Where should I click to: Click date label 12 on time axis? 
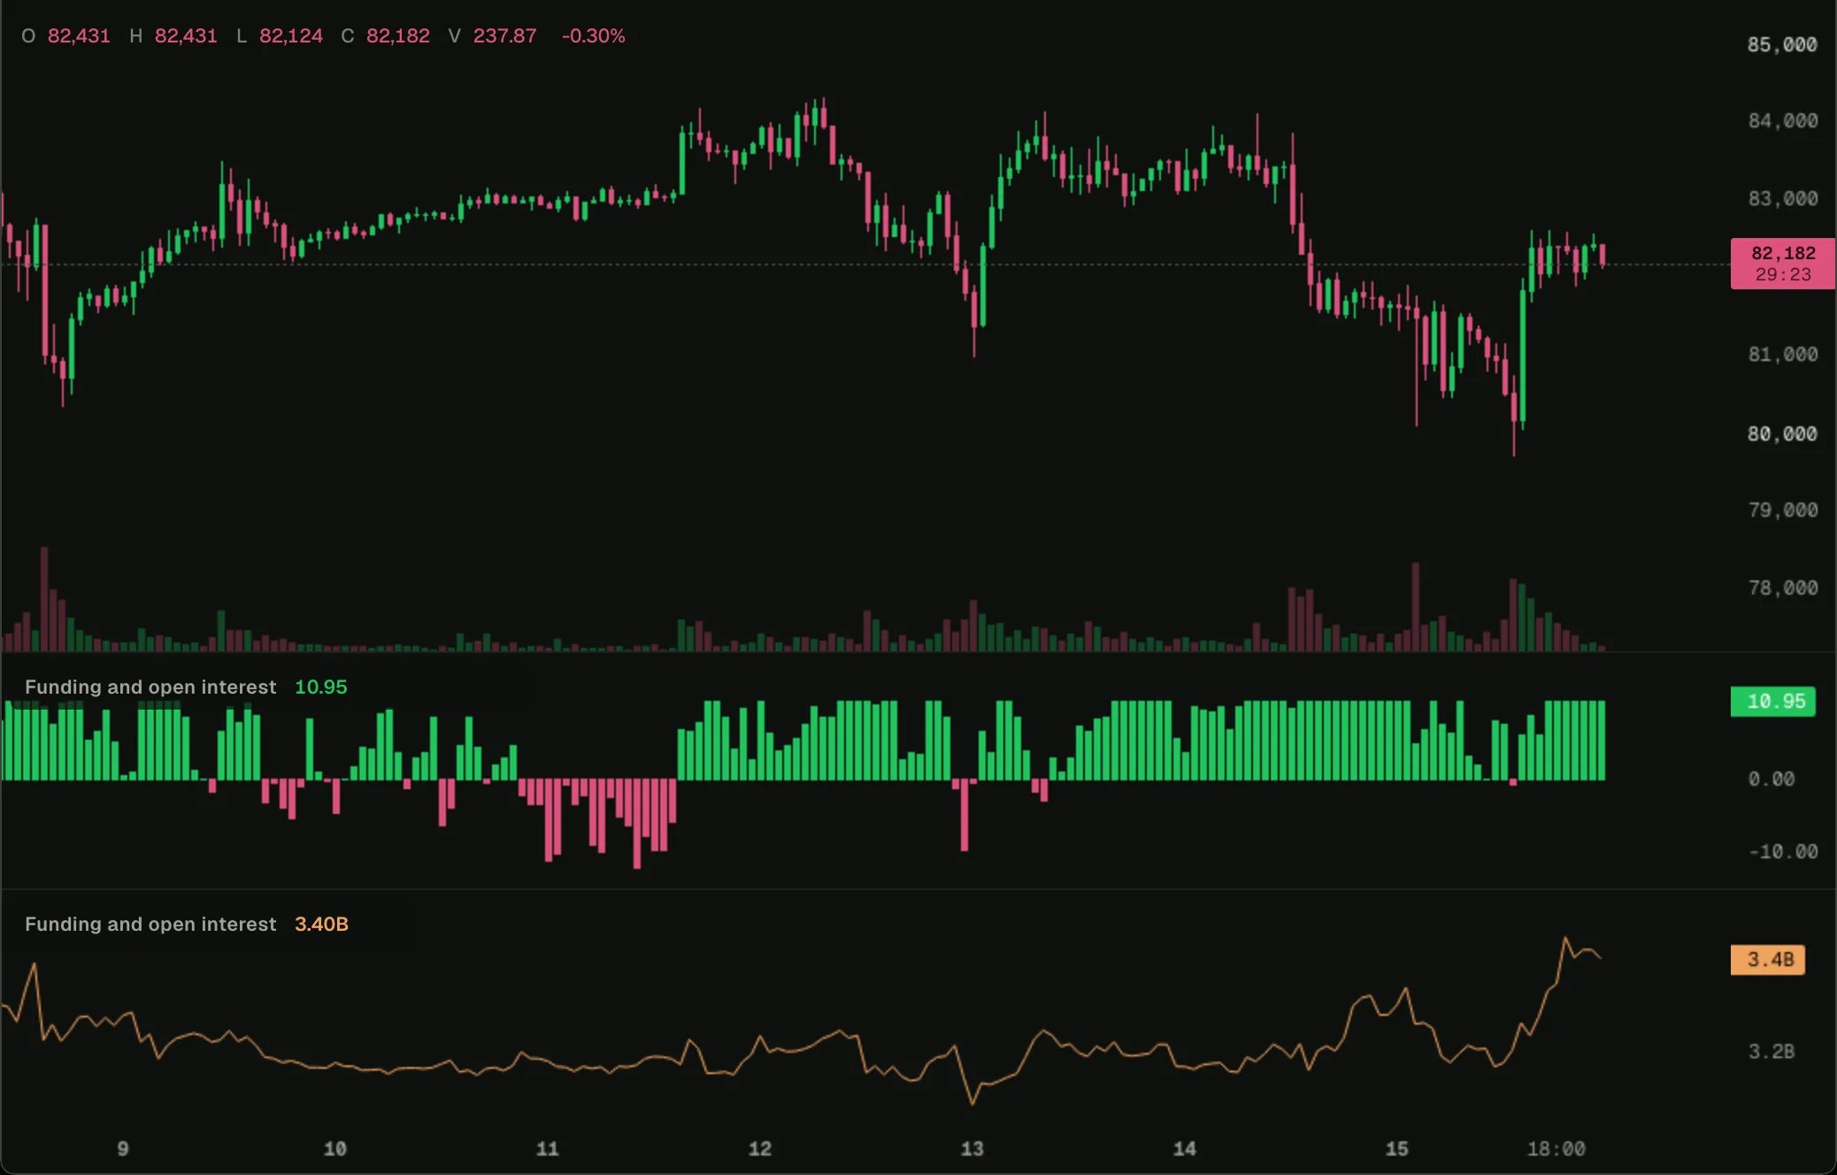(760, 1149)
